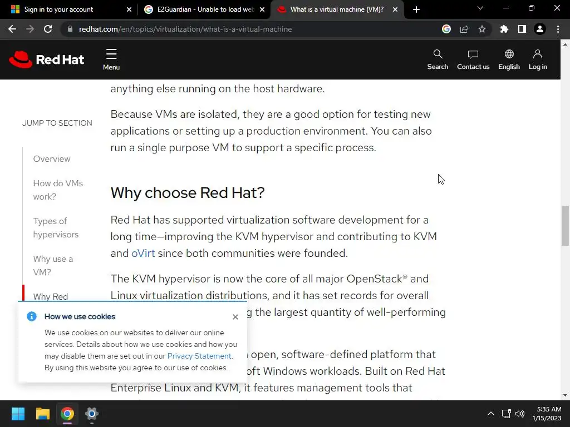Image resolution: width=570 pixels, height=427 pixels.
Task: Click the browser forward arrow
Action: tap(30, 29)
